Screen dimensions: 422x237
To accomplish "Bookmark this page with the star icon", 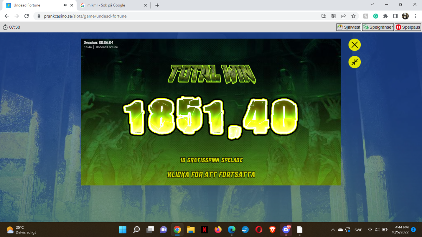I will point(353,16).
